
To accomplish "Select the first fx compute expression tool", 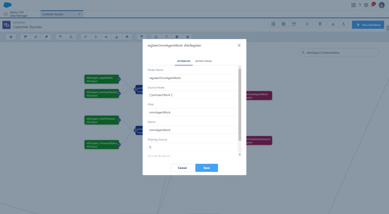I will click(86, 37).
